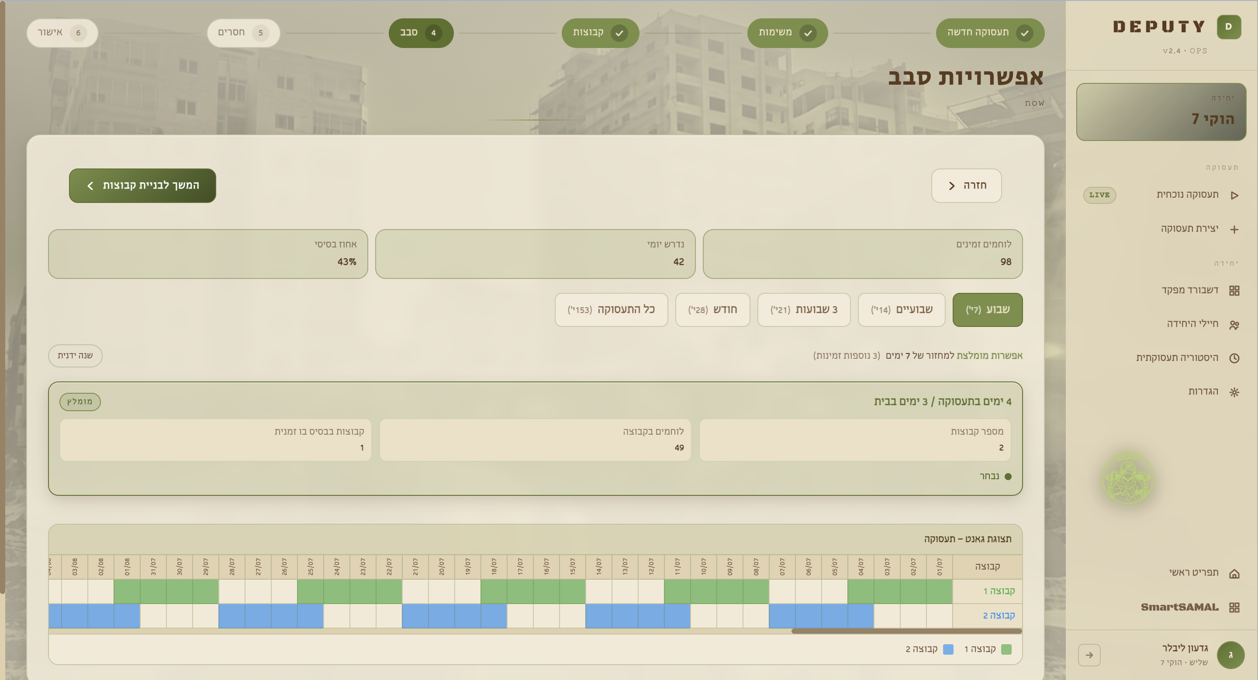Click the plus icon for יצירת תעסוקה
Viewport: 1258px width, 680px height.
1234,229
